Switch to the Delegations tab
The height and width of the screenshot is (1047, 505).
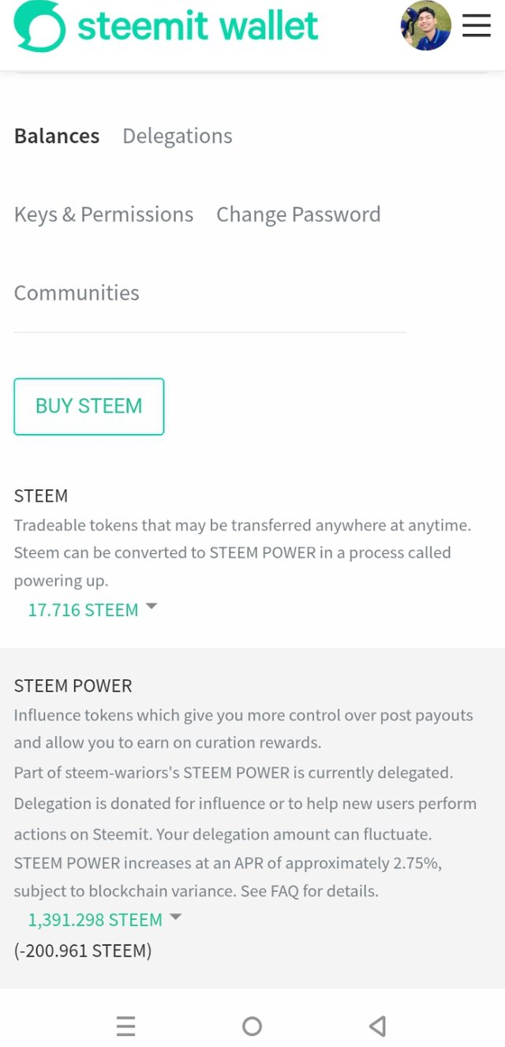click(178, 136)
